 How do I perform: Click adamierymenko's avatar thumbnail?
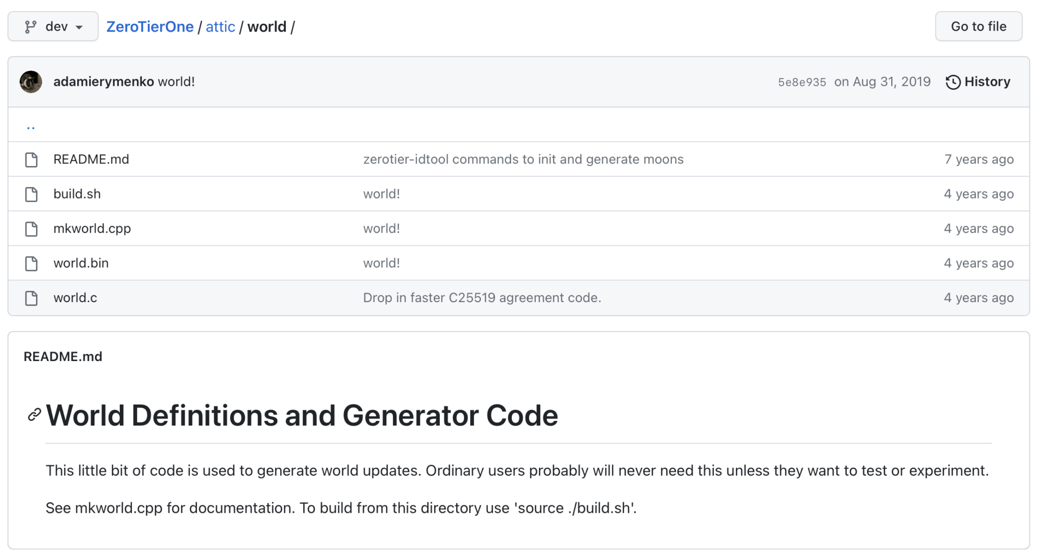pyautogui.click(x=30, y=82)
